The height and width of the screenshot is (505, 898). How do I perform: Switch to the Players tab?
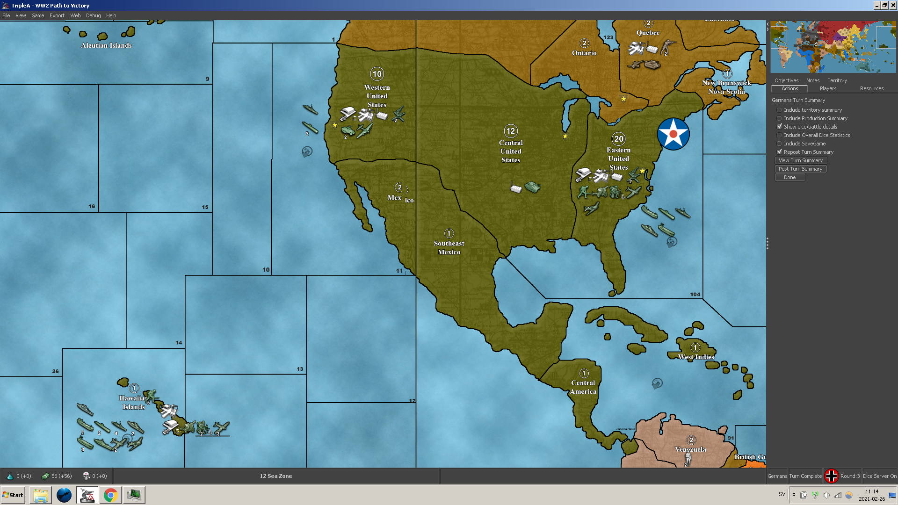coord(828,88)
